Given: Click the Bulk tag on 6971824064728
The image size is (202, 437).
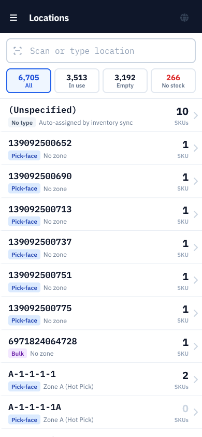Looking at the screenshot, I should 18,354.
